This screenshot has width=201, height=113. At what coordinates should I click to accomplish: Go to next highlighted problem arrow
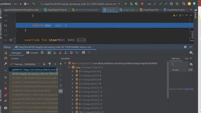coord(191,15)
